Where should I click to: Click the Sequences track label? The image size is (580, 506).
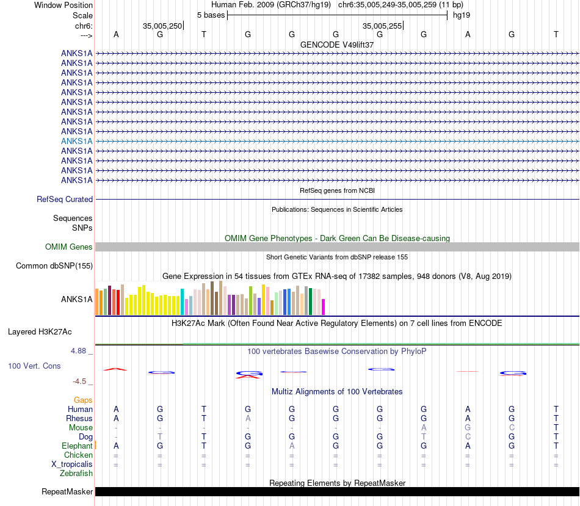pyautogui.click(x=73, y=219)
